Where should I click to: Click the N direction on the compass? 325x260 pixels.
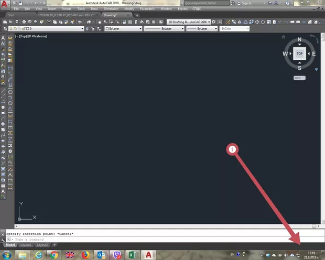tap(299, 39)
